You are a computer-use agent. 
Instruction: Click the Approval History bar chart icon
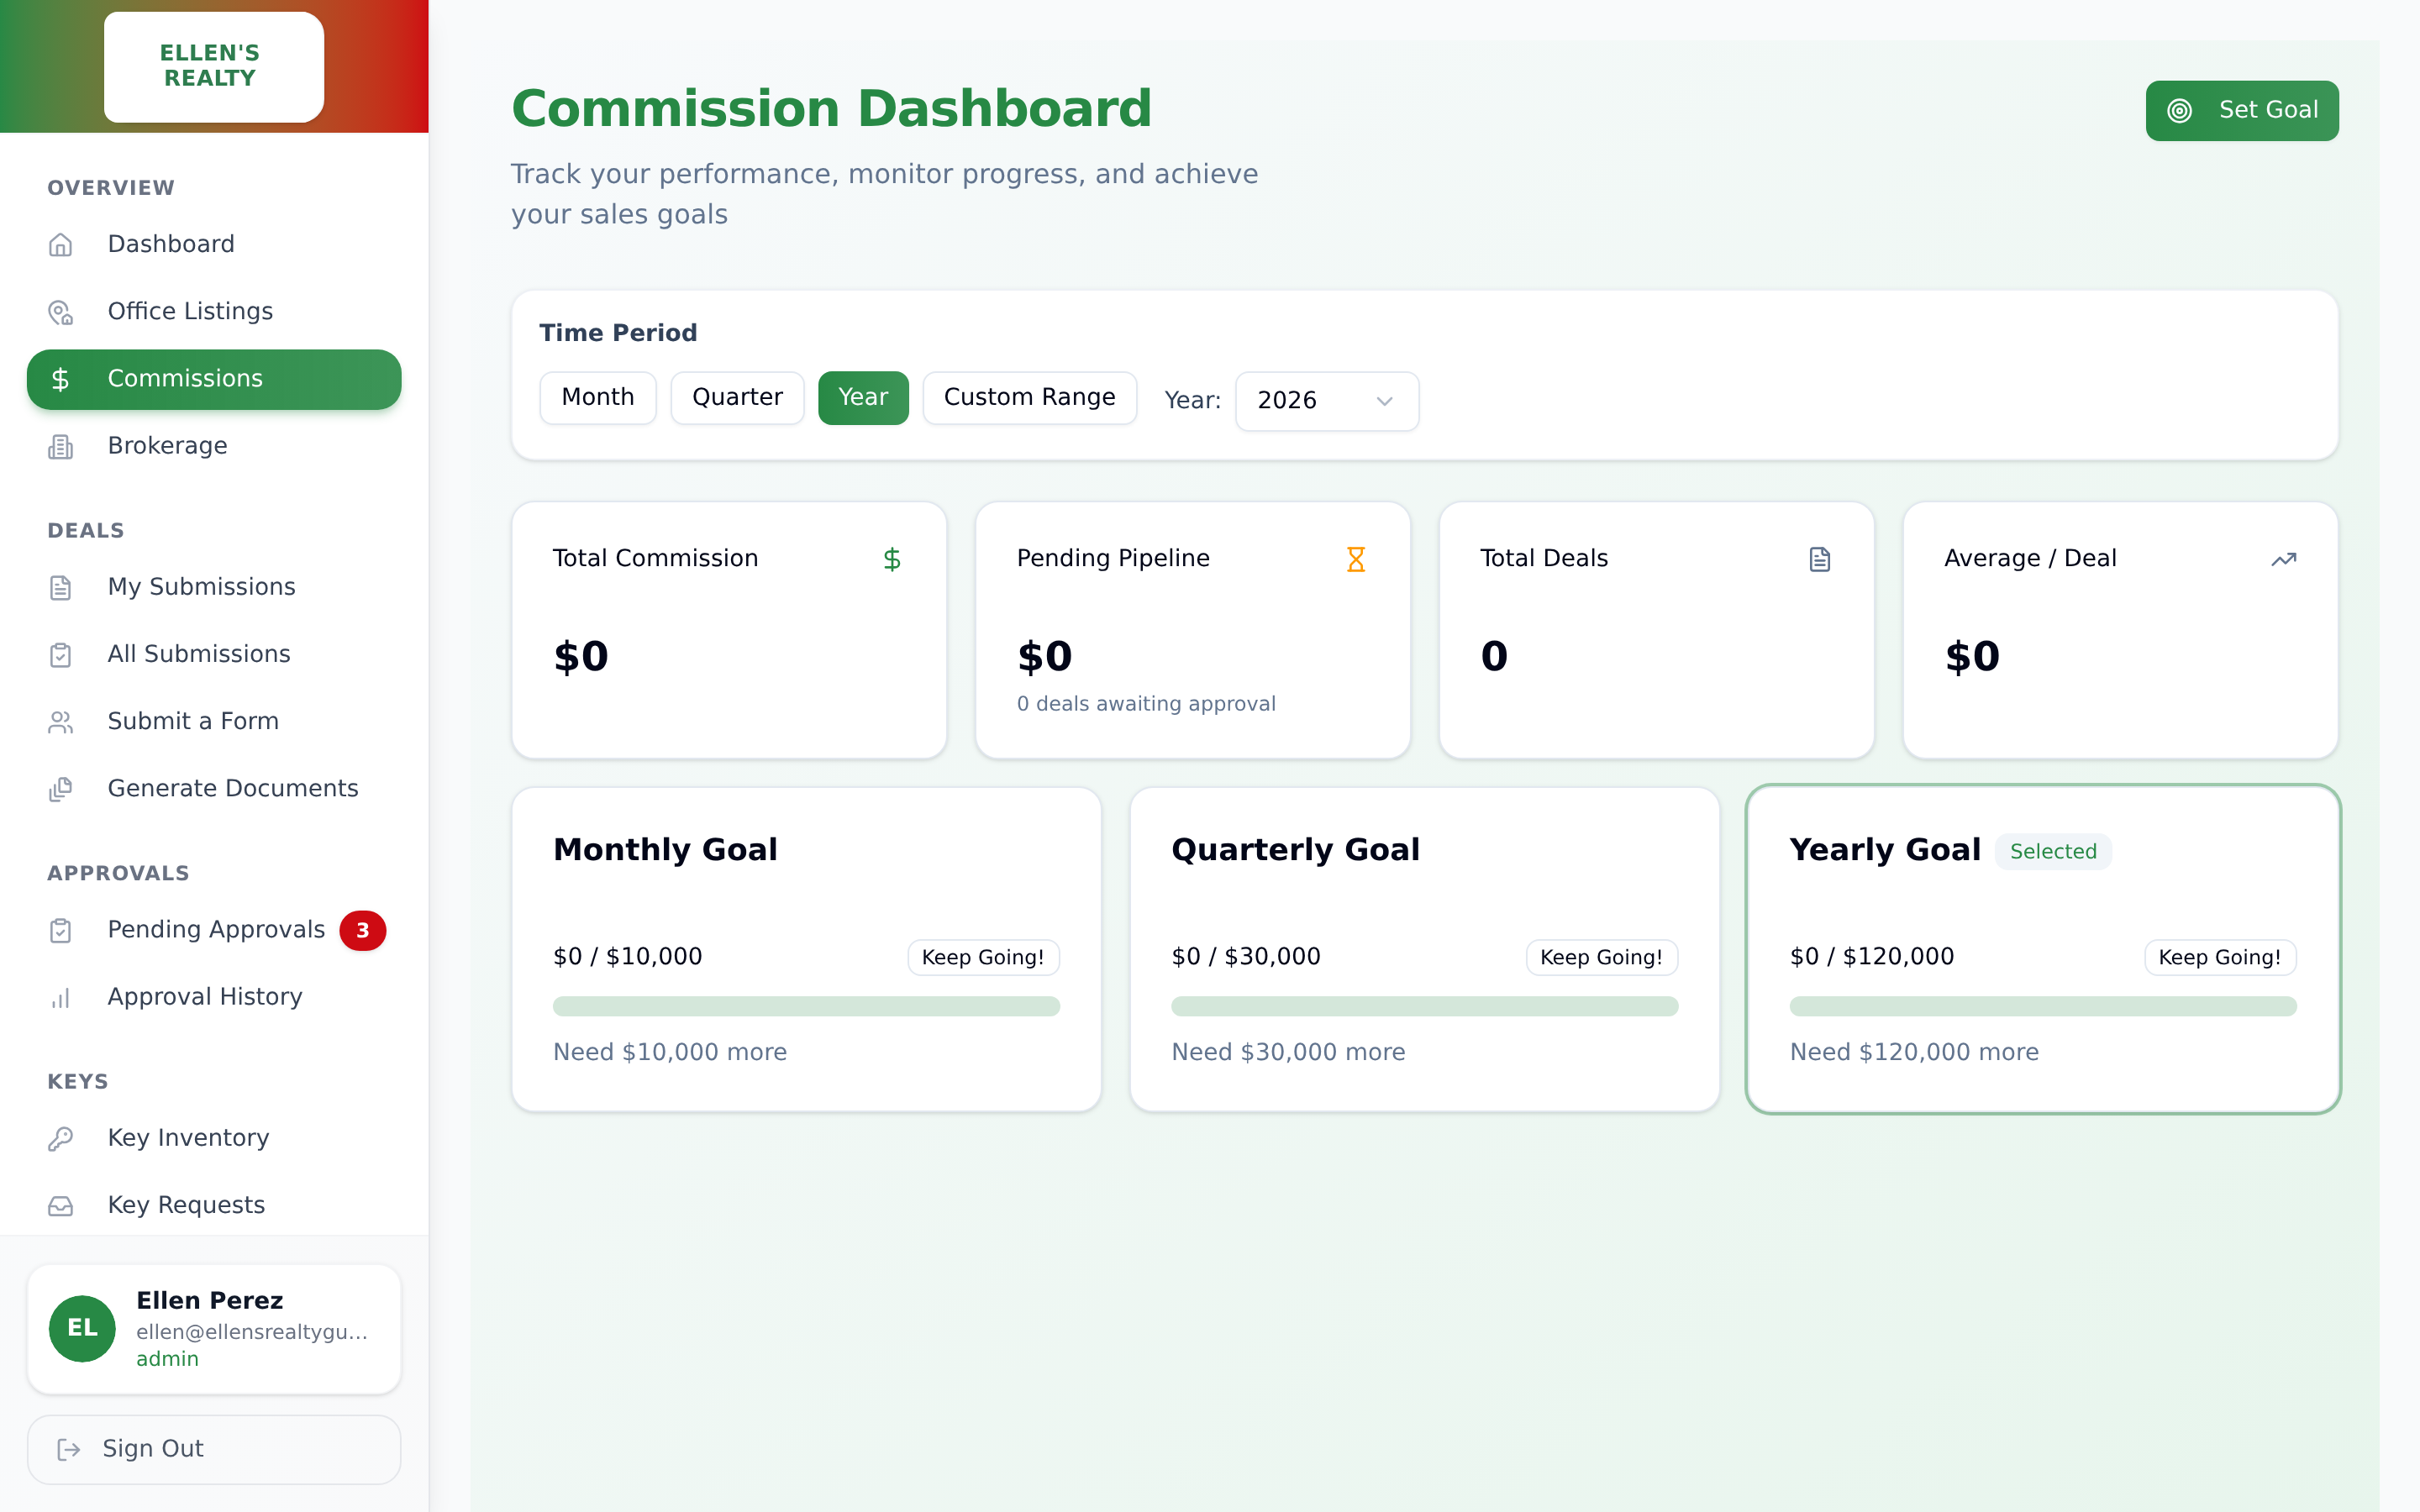pos(61,997)
